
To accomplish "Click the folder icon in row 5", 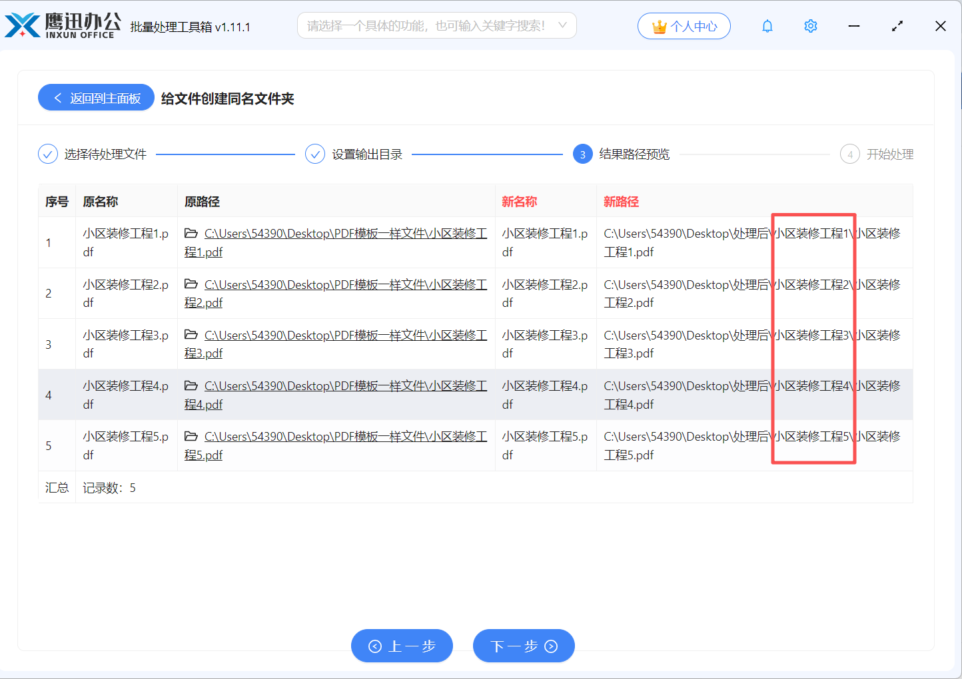I will pos(191,437).
